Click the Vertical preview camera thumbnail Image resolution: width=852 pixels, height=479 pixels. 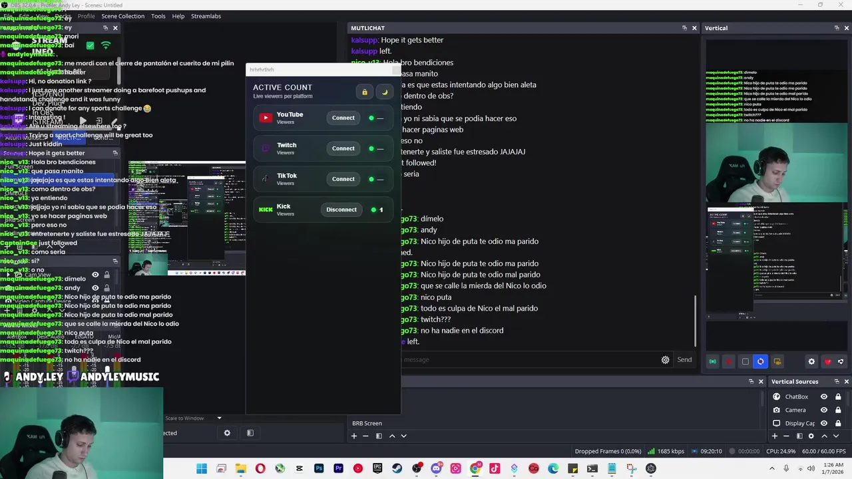(x=777, y=163)
